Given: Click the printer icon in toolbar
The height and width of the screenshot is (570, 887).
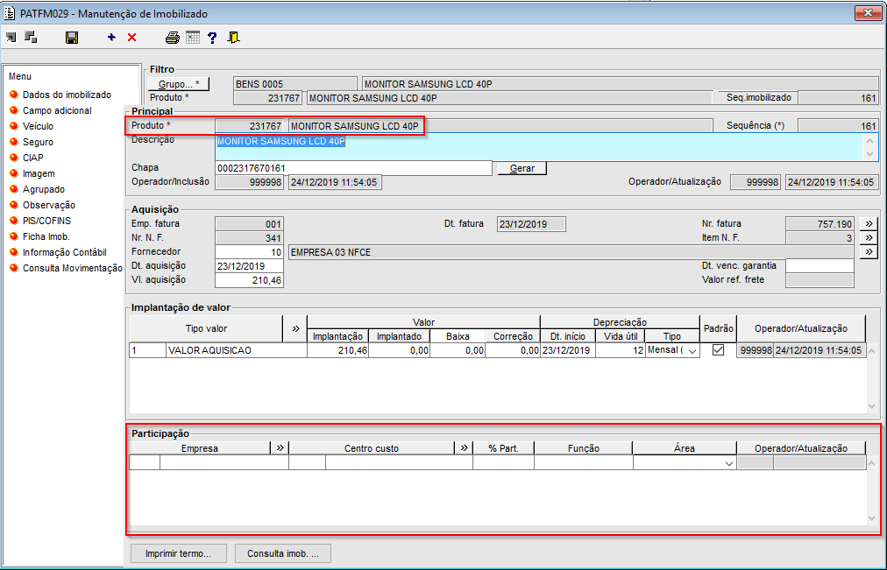Looking at the screenshot, I should click(x=173, y=38).
